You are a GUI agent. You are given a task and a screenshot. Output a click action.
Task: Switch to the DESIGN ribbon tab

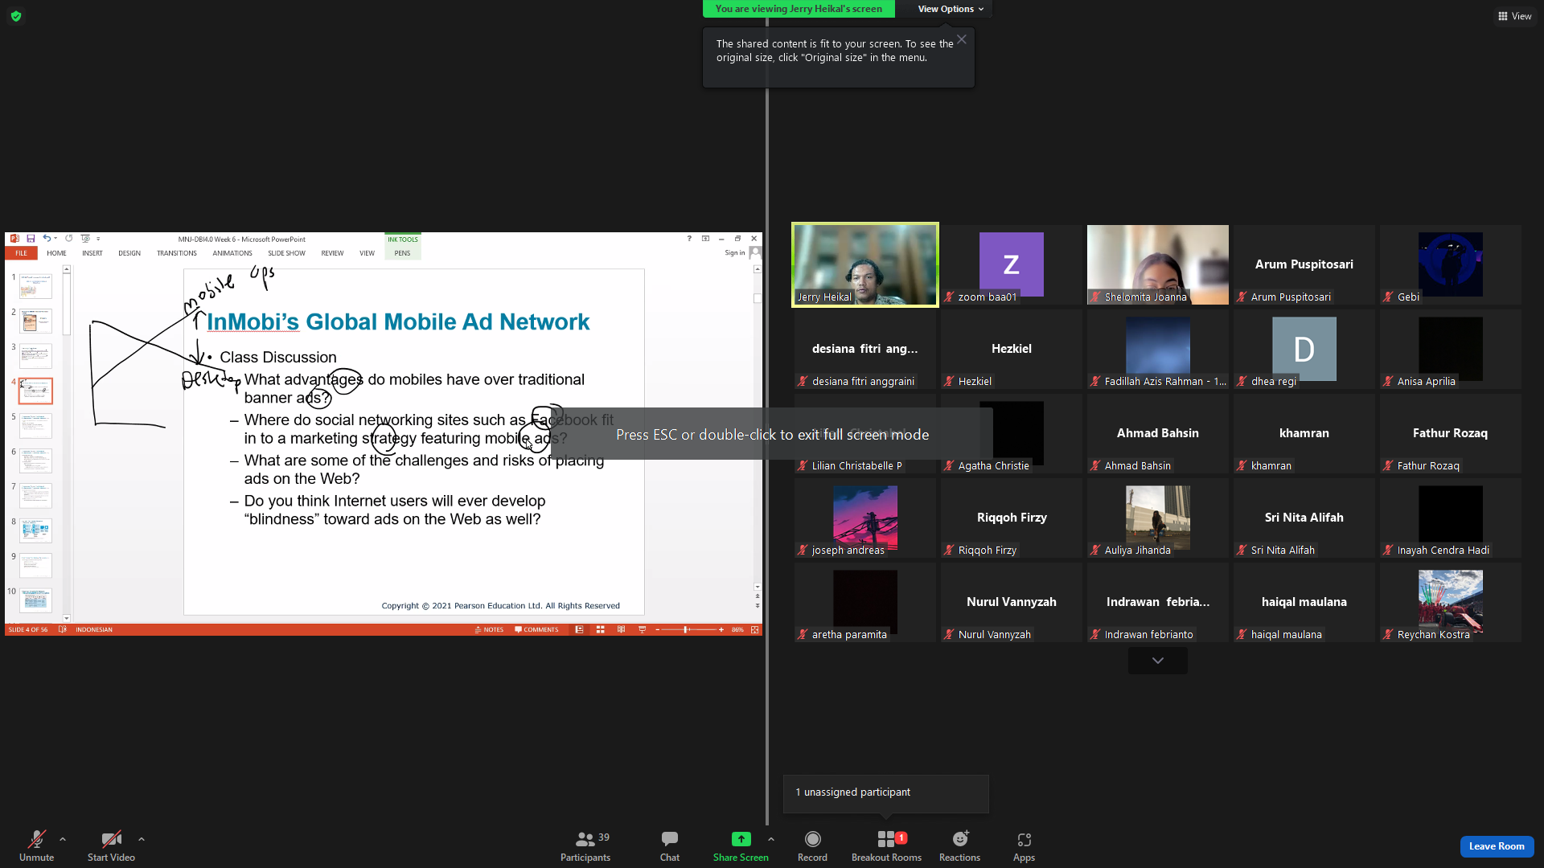click(129, 253)
